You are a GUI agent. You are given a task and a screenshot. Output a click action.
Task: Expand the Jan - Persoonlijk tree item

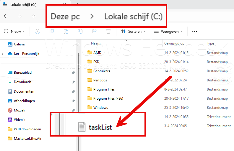[2, 54]
